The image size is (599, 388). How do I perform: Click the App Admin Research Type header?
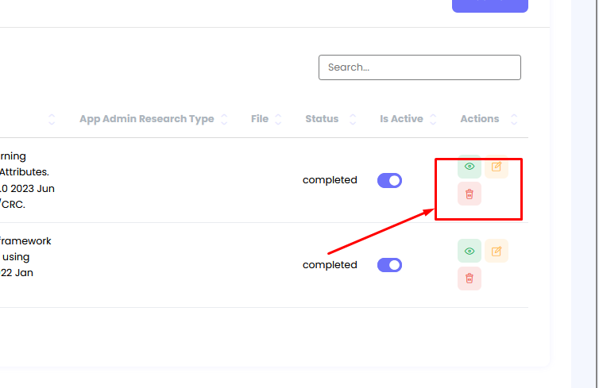(146, 119)
